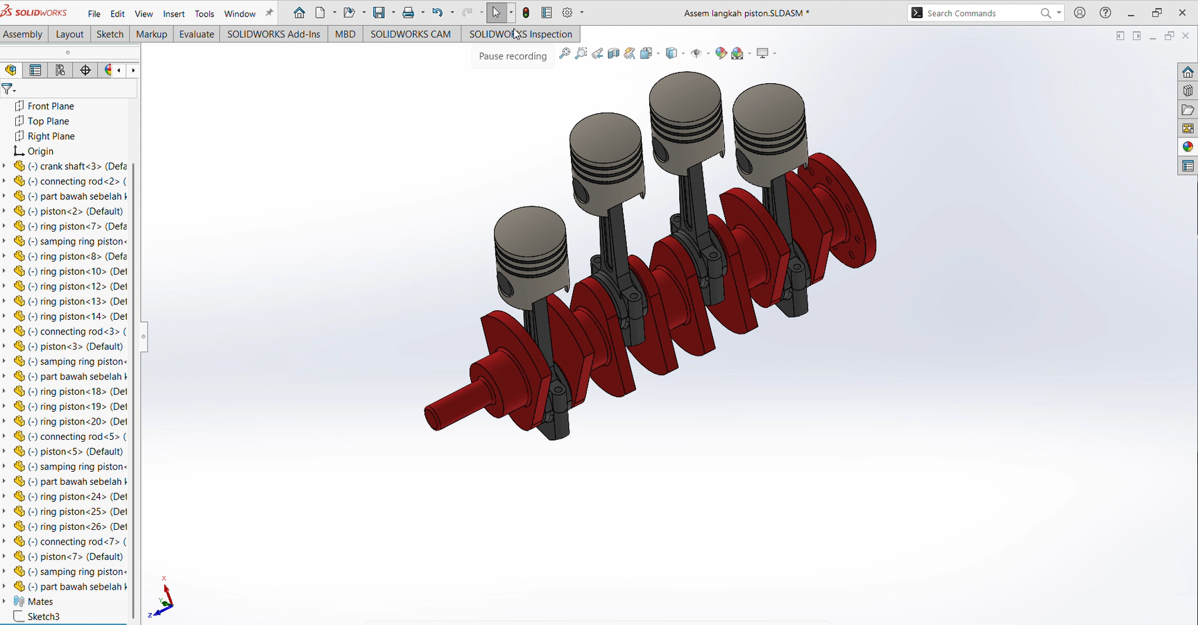Select the Origin tree item
This screenshot has height=625, width=1198.
40,151
